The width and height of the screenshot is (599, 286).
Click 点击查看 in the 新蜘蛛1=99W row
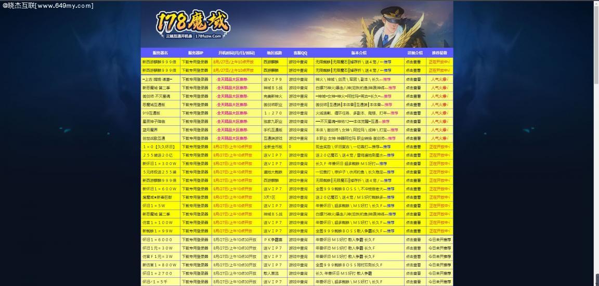point(413,231)
